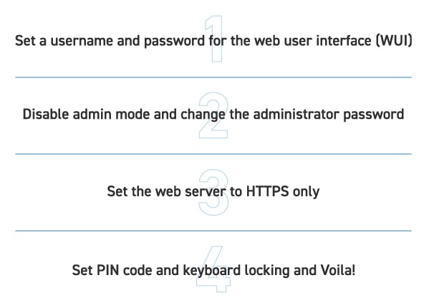This screenshot has width=429, height=308.
Task: Click the outlined number 3 graphic
Action: point(213,192)
